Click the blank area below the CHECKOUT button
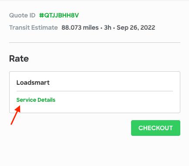The width and height of the screenshot is (189, 166). (155, 151)
